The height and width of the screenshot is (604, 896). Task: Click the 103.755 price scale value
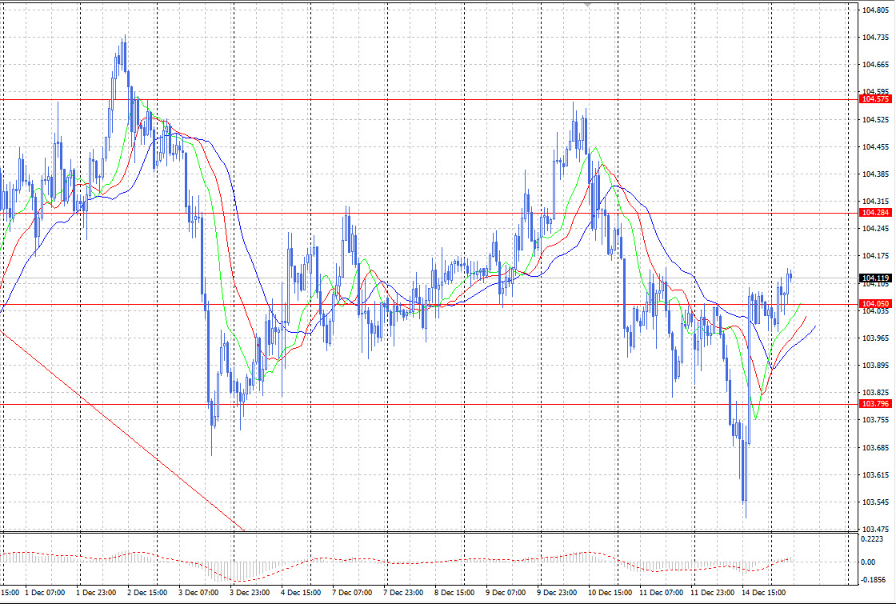click(x=875, y=420)
